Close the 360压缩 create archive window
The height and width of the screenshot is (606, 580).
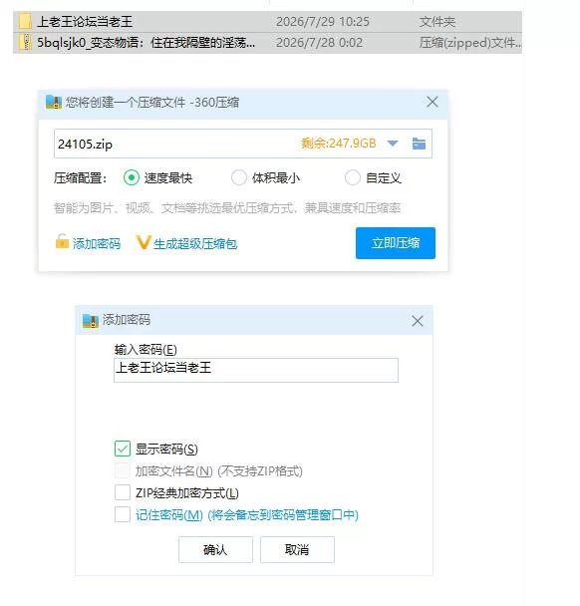tap(433, 102)
